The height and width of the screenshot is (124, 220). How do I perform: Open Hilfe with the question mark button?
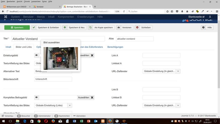click(207, 28)
